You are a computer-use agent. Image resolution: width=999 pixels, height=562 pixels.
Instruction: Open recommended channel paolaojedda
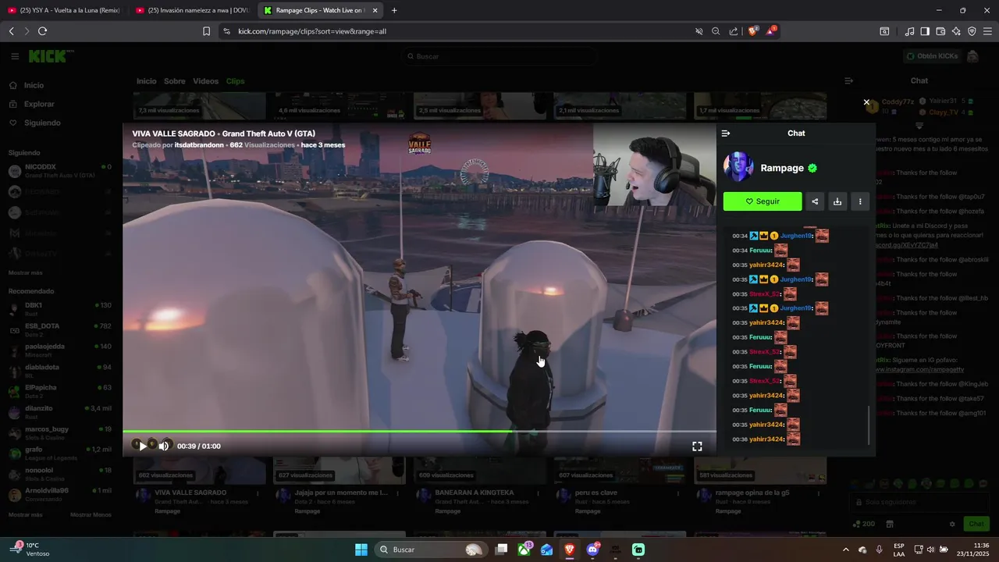click(59, 350)
